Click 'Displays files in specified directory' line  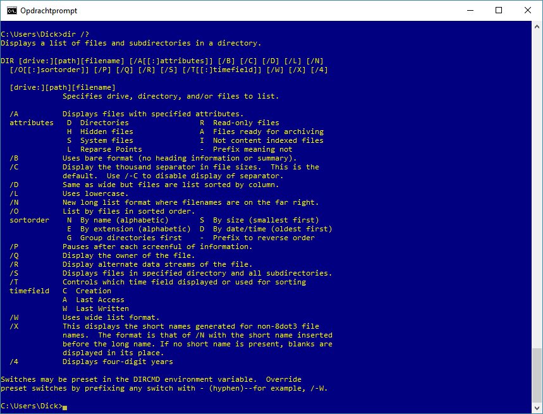(197, 273)
